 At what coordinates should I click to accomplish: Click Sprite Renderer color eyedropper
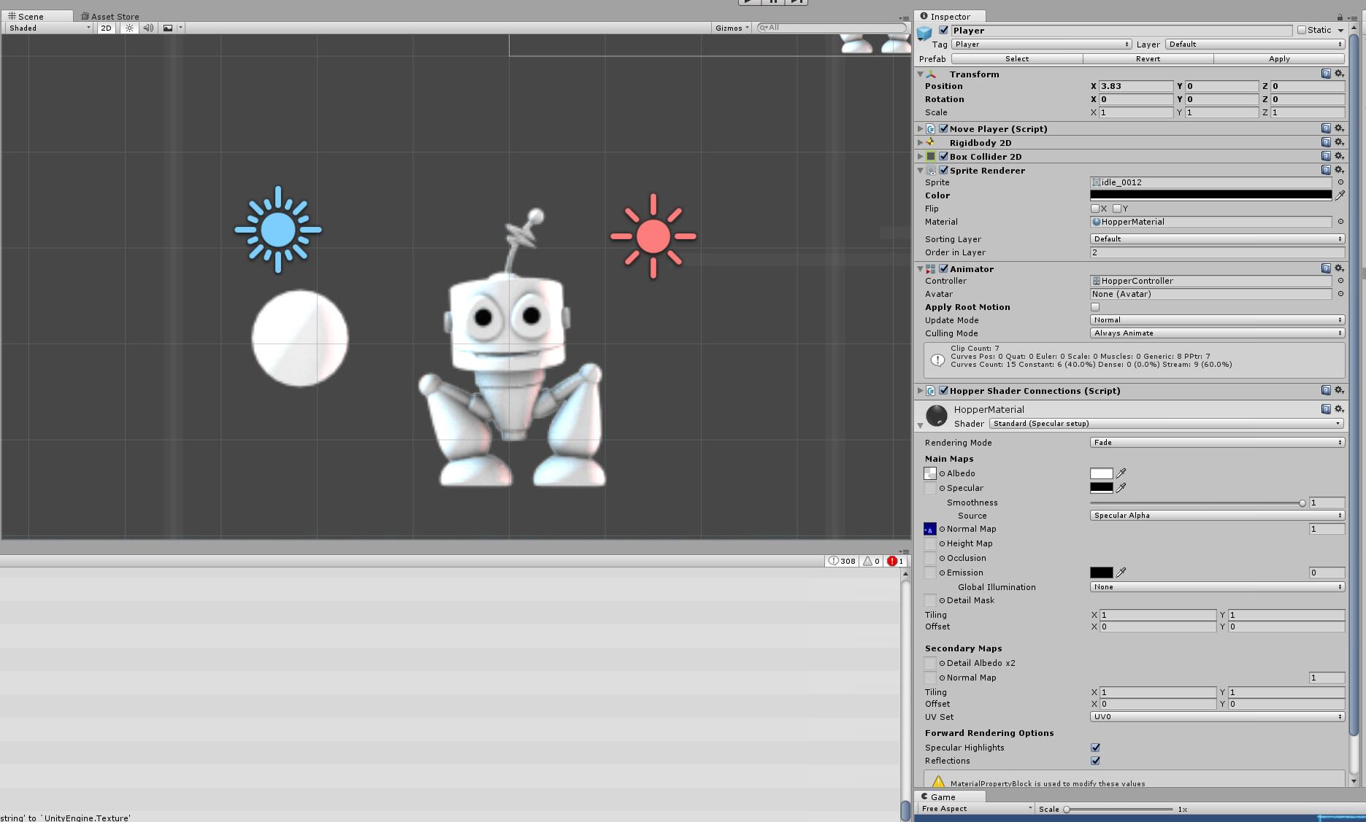[x=1340, y=195]
